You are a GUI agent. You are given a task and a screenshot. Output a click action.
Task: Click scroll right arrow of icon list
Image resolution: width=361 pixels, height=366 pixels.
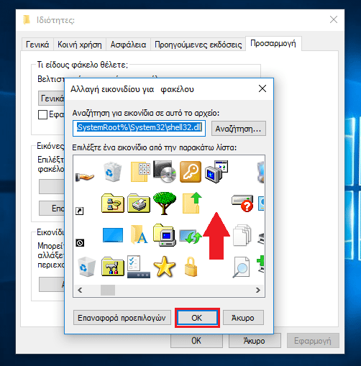(258, 290)
